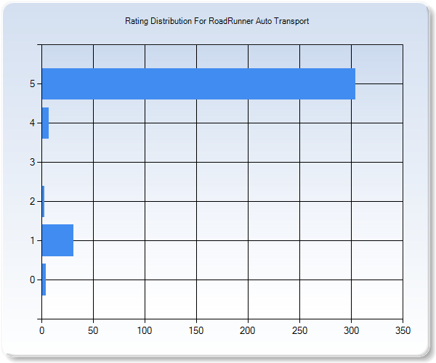Click the y-axis label '2'
Screen dimensions: 436x363
click(32, 201)
